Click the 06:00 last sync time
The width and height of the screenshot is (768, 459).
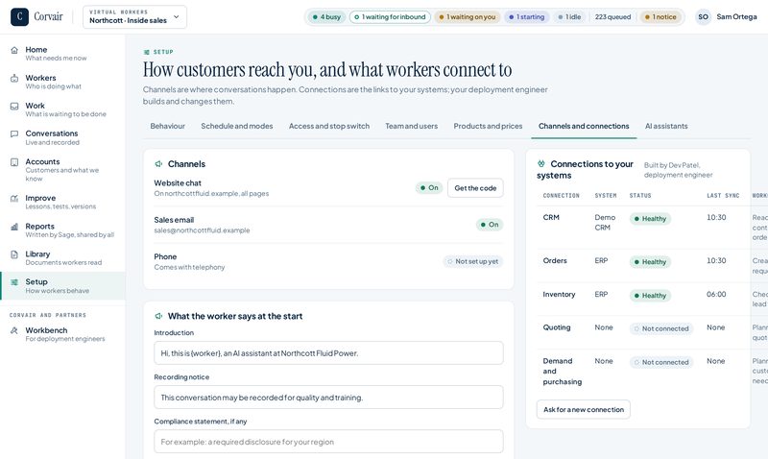[716, 294]
